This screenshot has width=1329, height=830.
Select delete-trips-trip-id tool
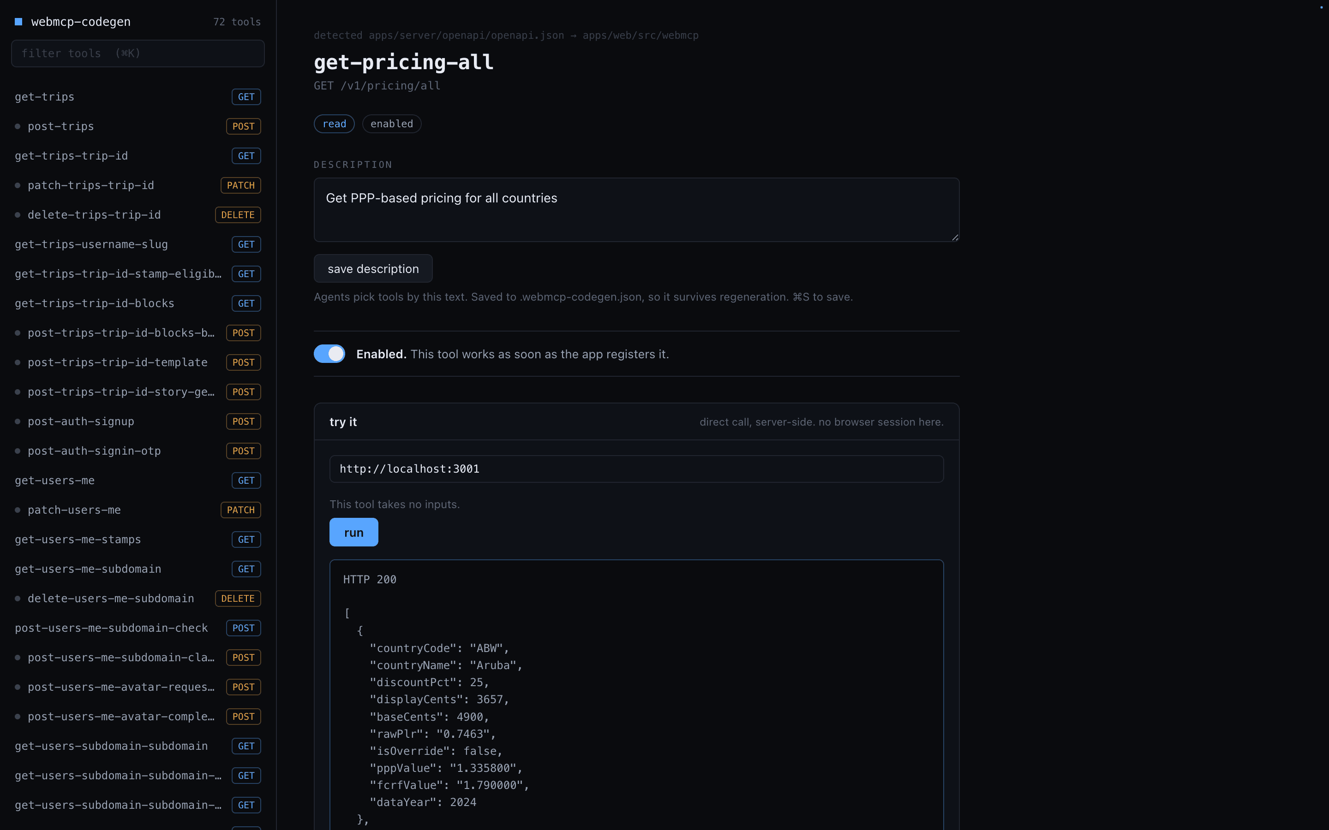138,214
